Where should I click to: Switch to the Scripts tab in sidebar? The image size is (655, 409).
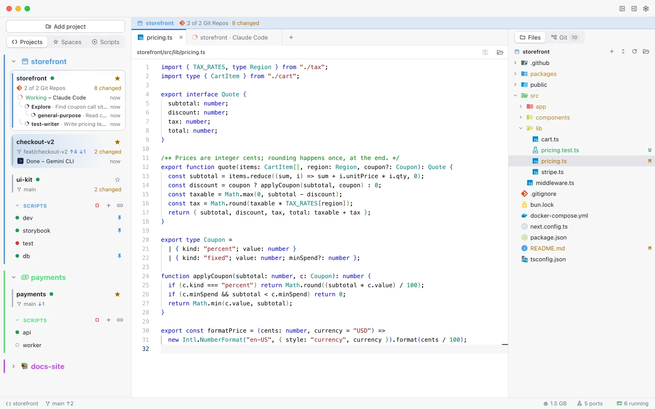[106, 42]
